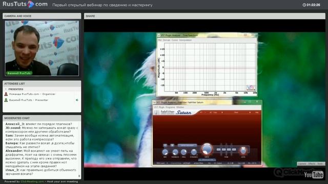This screenshot has height=184, width=328.
Task: Open Interpolation menu in the analyzer window
Action: (x=186, y=40)
